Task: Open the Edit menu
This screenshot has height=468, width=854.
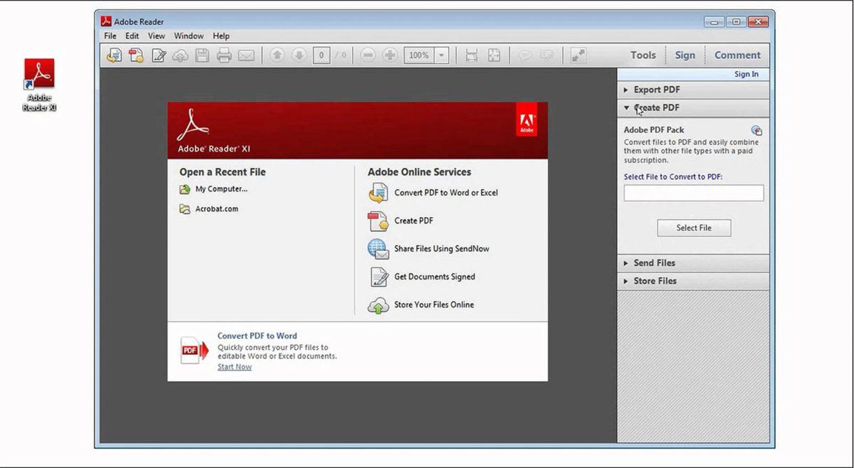Action: (x=132, y=36)
